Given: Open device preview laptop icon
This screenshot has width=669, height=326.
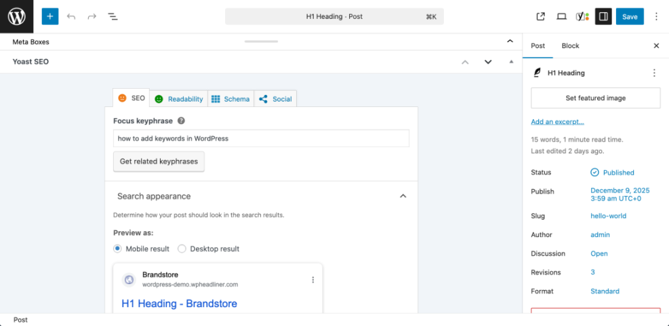Looking at the screenshot, I should [x=561, y=17].
